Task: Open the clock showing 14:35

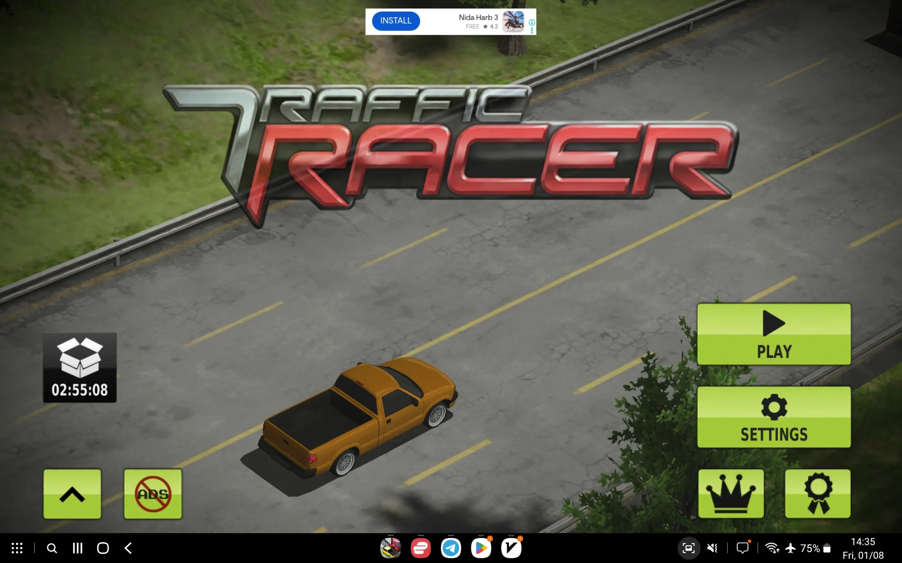Action: tap(863, 542)
